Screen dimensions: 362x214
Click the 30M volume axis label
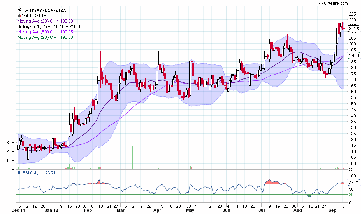click(11, 143)
